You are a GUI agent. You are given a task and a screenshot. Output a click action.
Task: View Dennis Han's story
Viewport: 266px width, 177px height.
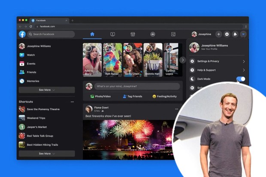point(153,60)
